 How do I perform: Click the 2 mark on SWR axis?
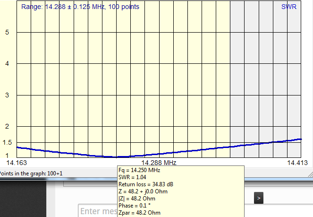point(7,127)
